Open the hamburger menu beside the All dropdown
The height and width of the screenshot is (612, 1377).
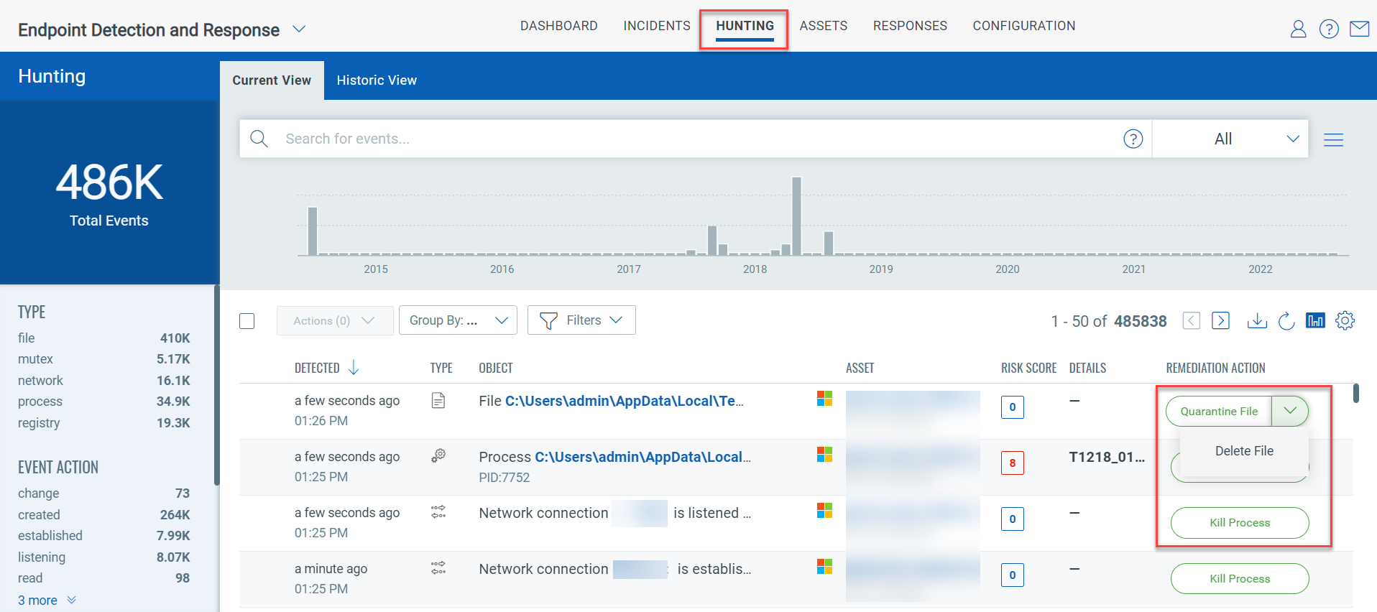pyautogui.click(x=1333, y=139)
